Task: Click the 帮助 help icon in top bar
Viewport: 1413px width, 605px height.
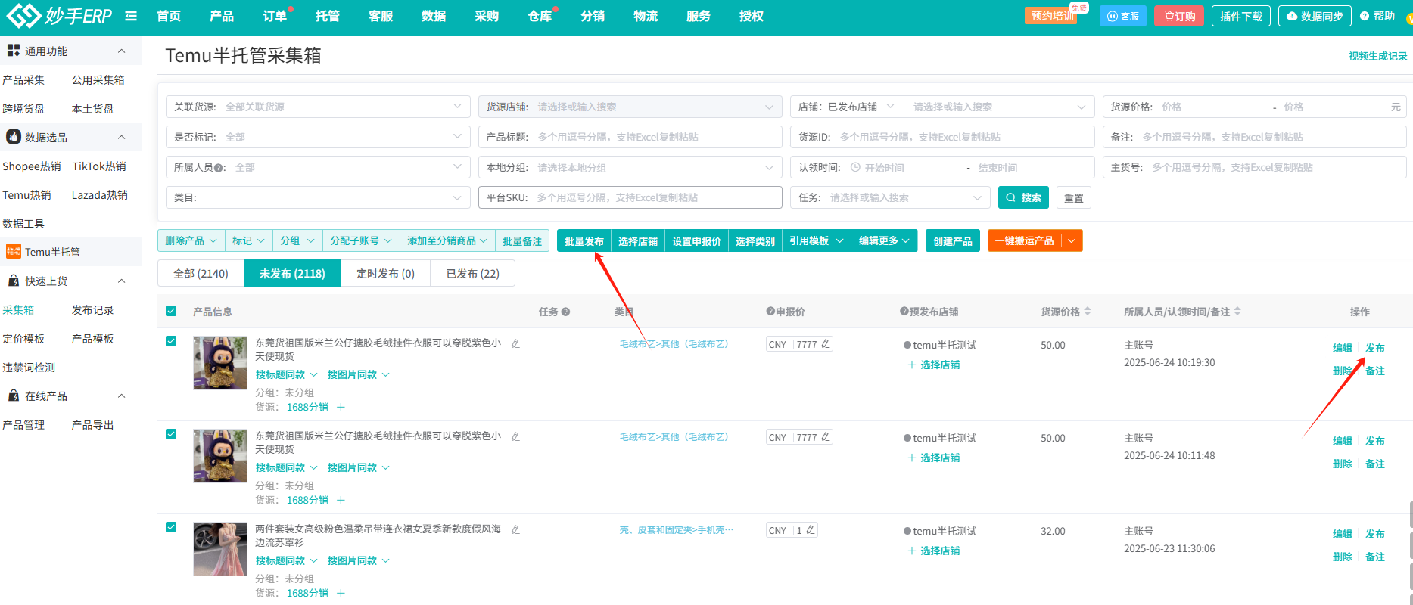Action: click(x=1365, y=16)
